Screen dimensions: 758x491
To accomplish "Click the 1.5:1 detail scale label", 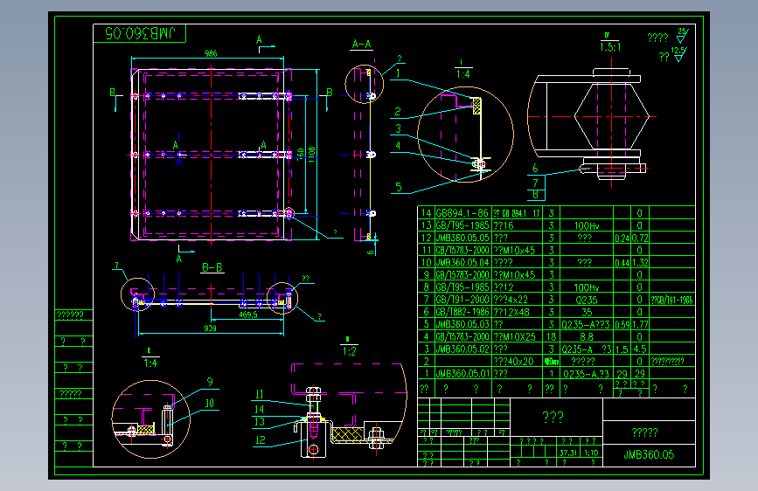I will pos(610,47).
